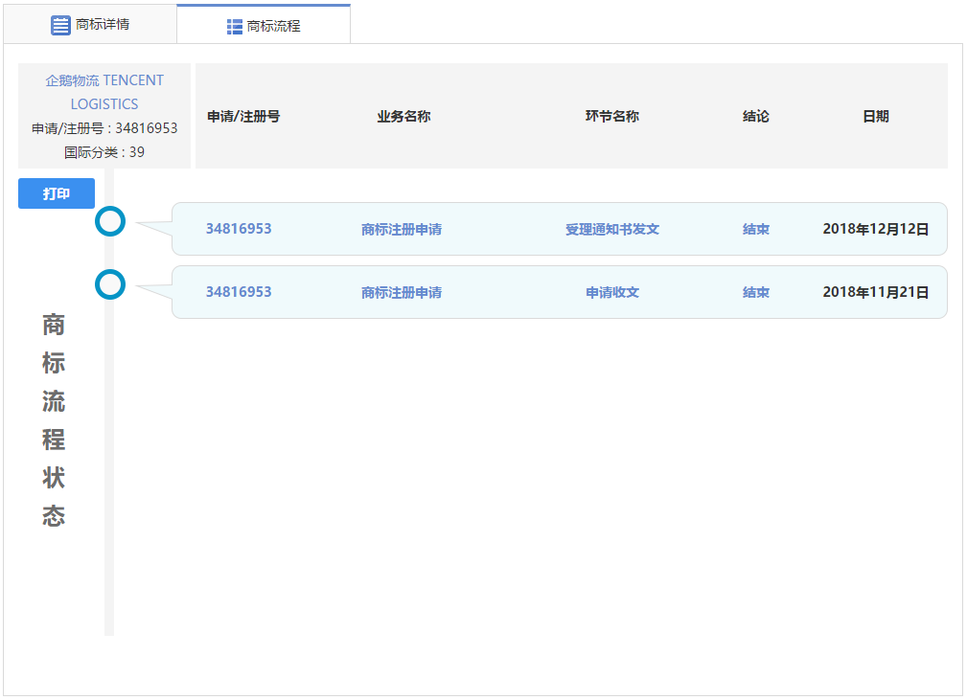Click the 日期 column header

[876, 117]
